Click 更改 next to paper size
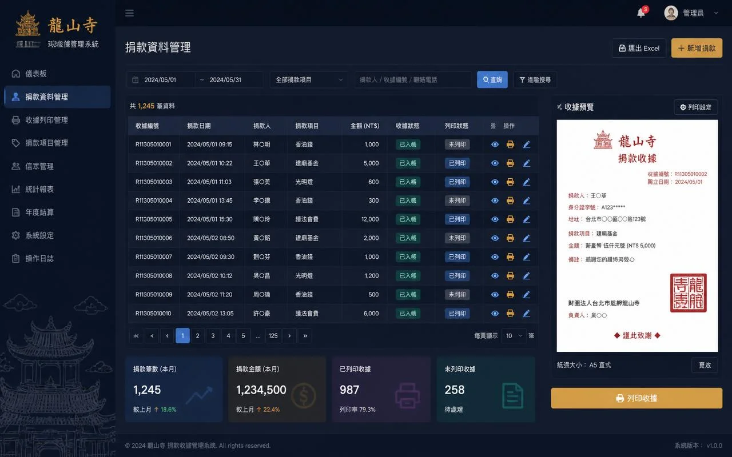 click(x=705, y=365)
